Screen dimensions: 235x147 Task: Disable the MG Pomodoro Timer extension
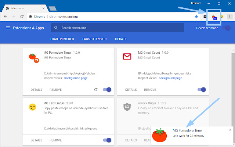coord(107,90)
